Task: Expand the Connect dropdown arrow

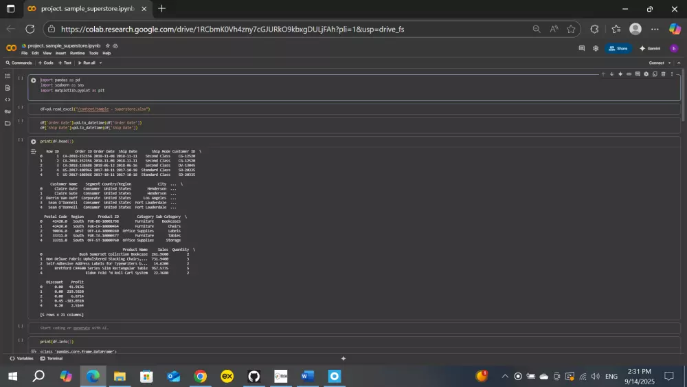Action: click(x=669, y=63)
